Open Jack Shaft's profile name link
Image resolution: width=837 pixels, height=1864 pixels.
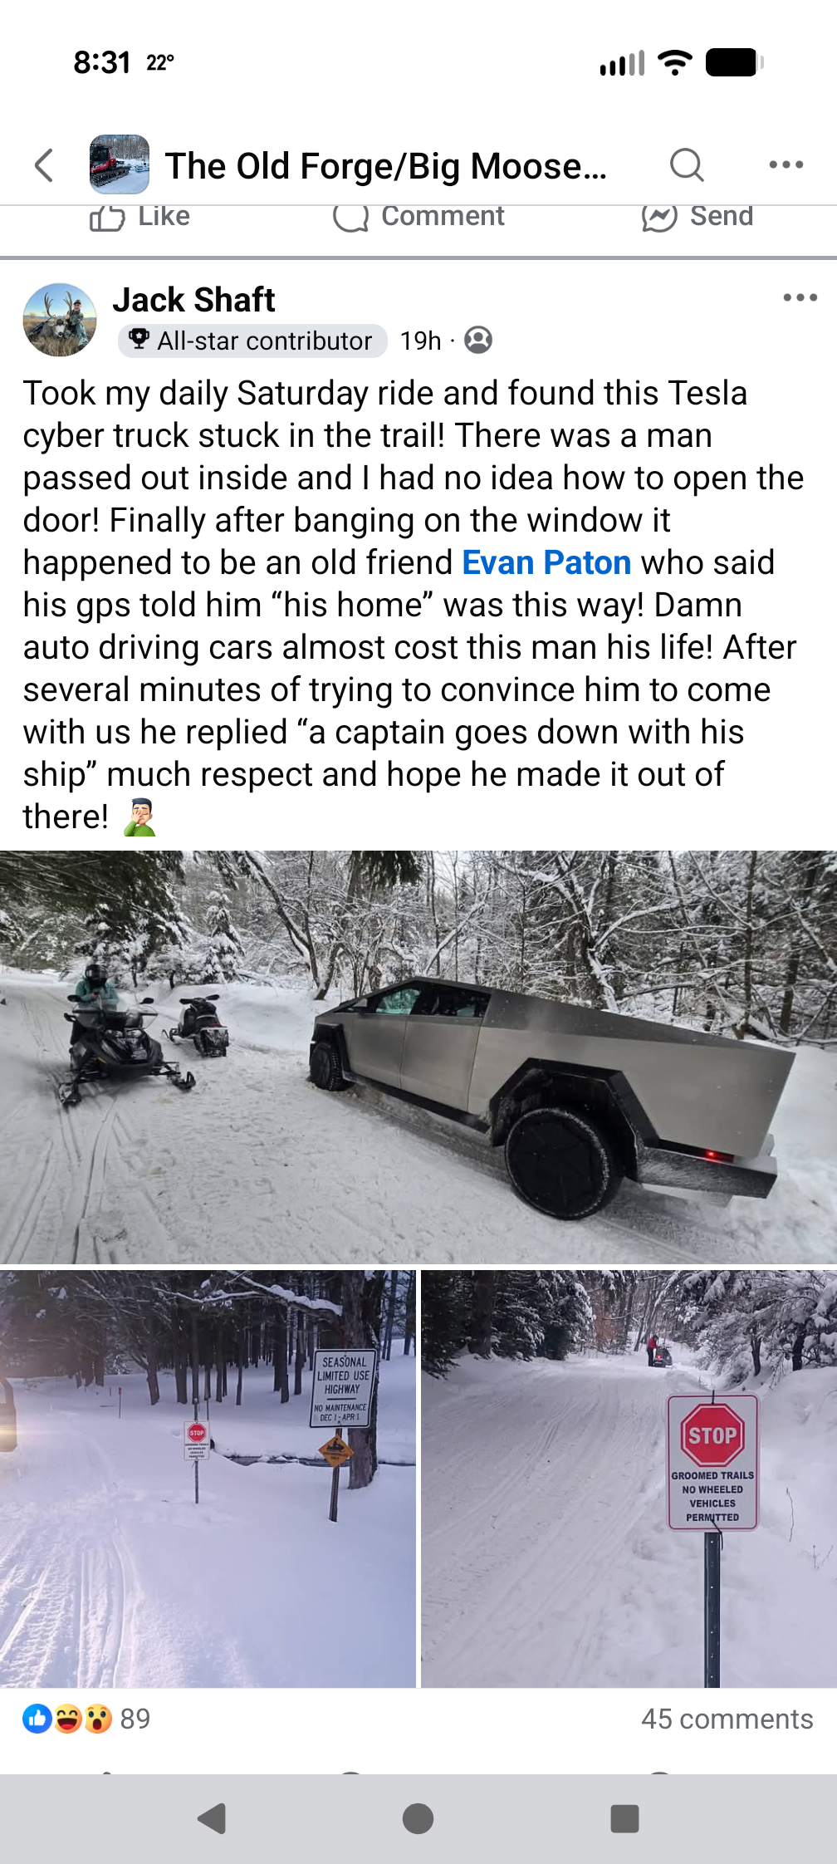[x=193, y=300]
